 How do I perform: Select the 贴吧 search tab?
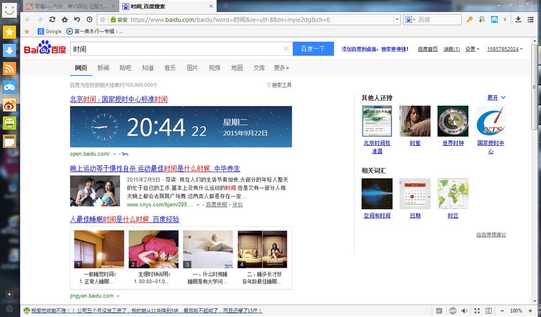(126, 68)
